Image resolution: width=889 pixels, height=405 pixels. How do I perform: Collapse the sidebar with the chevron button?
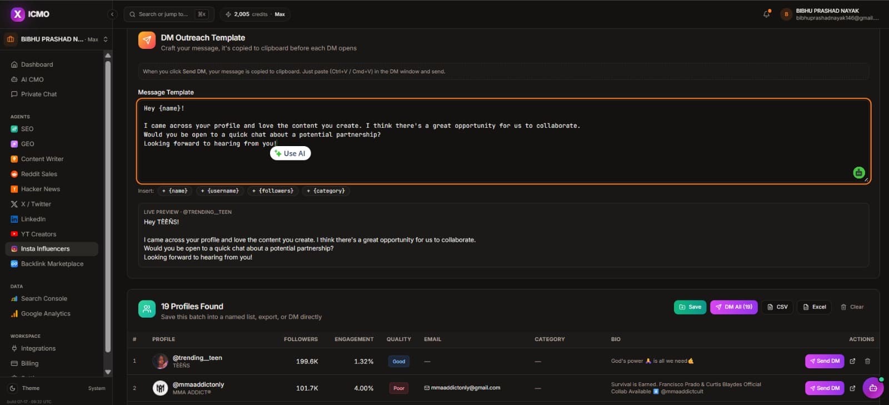pos(112,14)
